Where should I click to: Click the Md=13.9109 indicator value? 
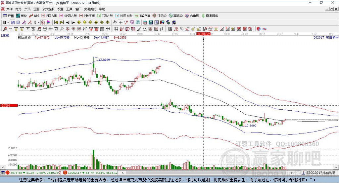point(82,37)
